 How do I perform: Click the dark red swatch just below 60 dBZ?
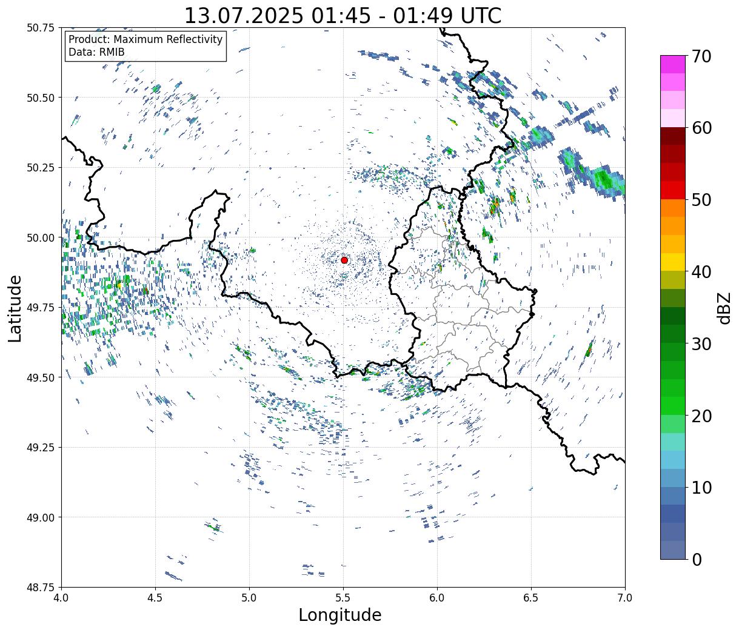click(673, 136)
